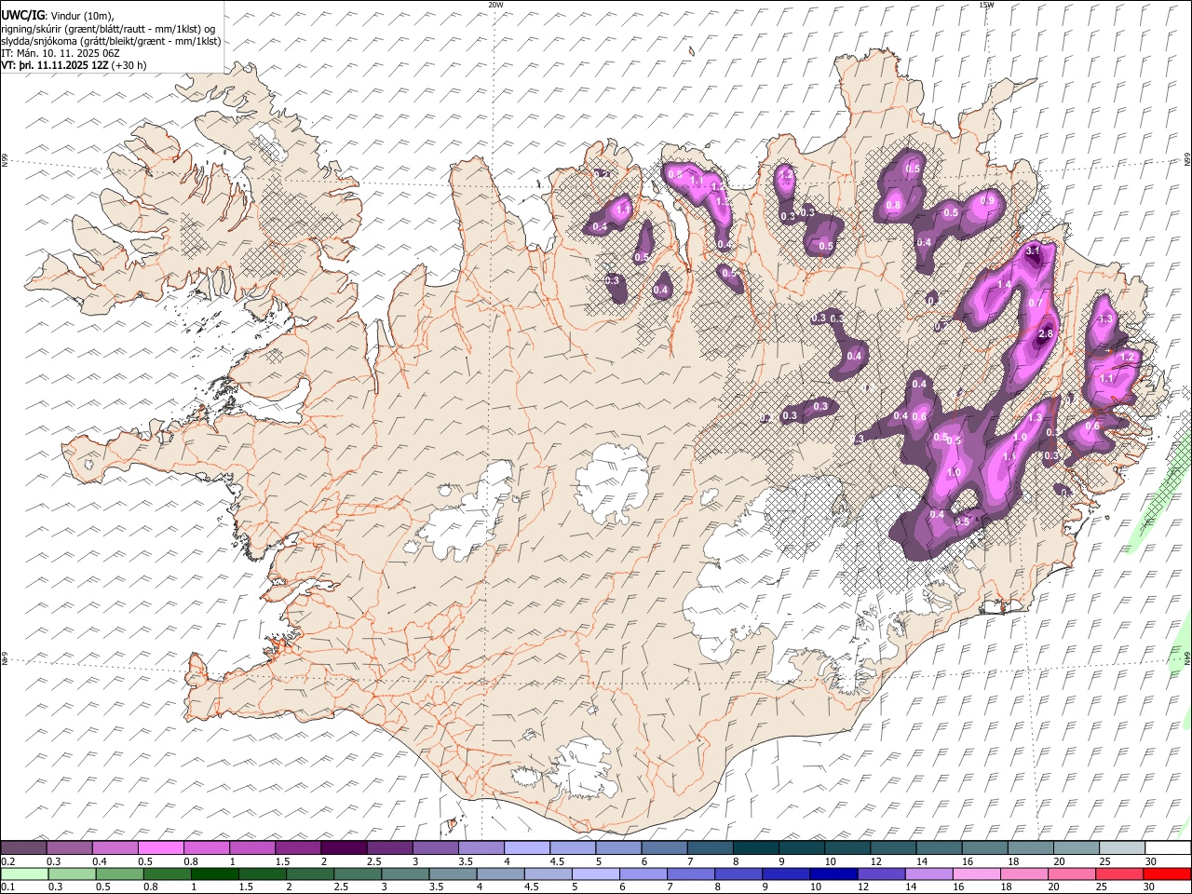The width and height of the screenshot is (1192, 894).
Task: Pick the light pink lower swatch at 16
Action: [976, 874]
